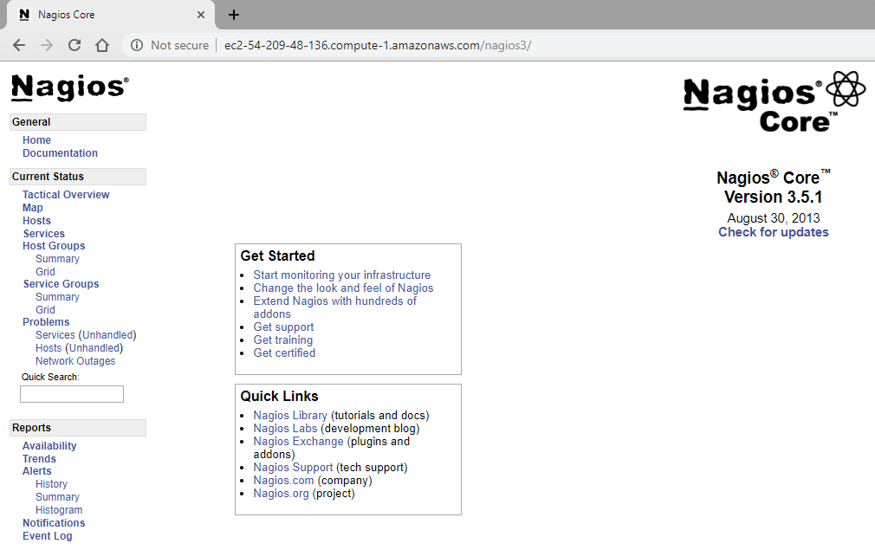Open the Alerts Histogram report
Viewport: 875px width, 550px height.
(x=59, y=510)
